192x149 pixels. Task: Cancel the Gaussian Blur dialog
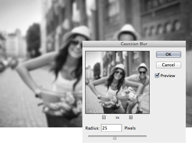pos(168,65)
